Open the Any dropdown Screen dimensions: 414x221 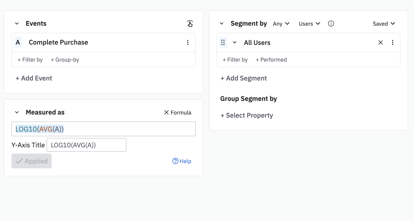(x=281, y=24)
